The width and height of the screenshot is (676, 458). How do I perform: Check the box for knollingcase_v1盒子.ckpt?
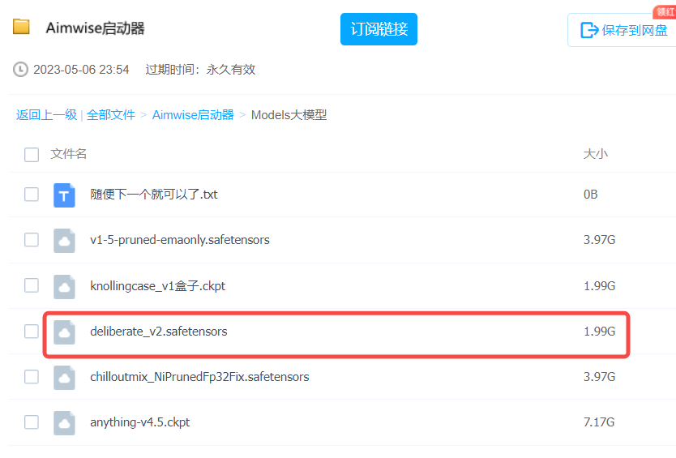(x=32, y=285)
